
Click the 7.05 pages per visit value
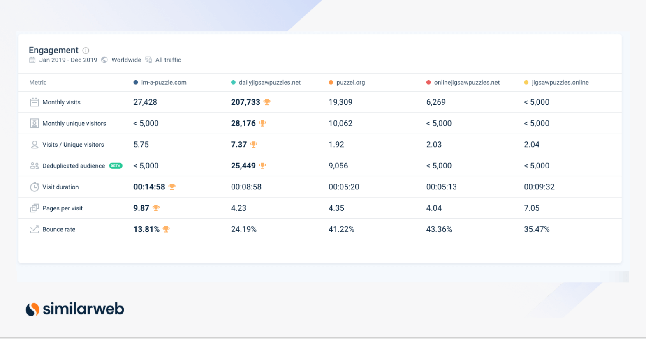click(x=532, y=208)
